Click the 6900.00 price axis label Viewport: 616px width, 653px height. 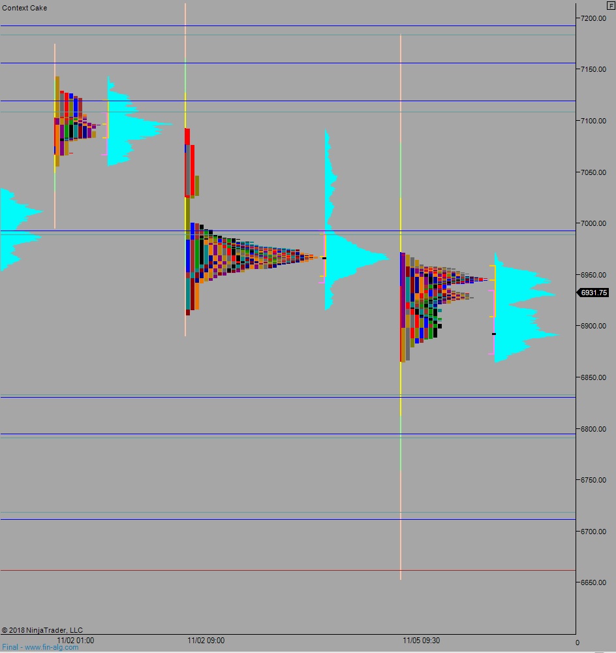point(593,326)
